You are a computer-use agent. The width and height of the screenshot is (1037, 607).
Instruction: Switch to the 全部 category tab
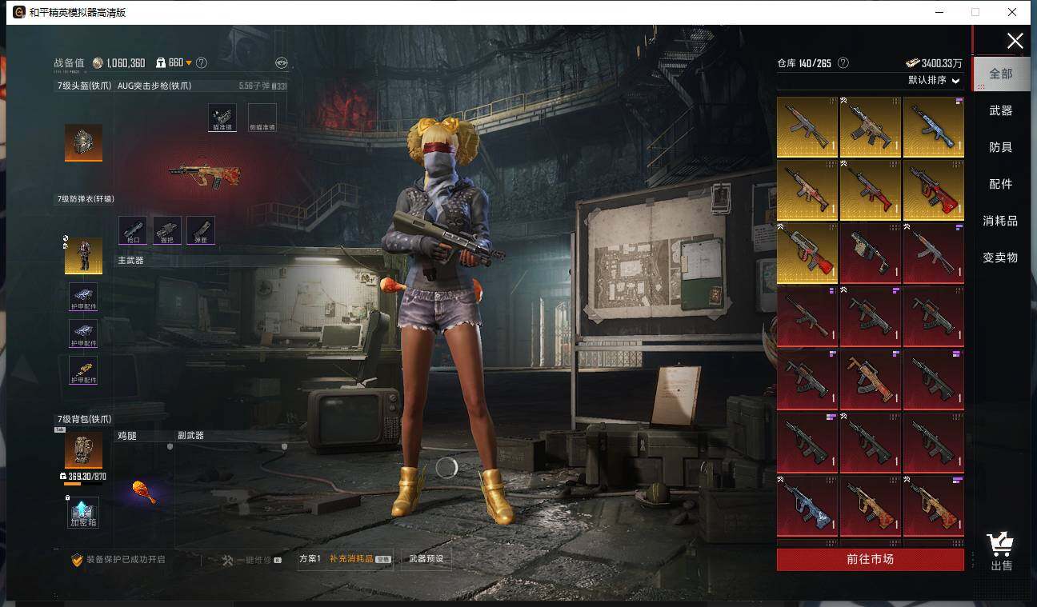click(x=1000, y=74)
